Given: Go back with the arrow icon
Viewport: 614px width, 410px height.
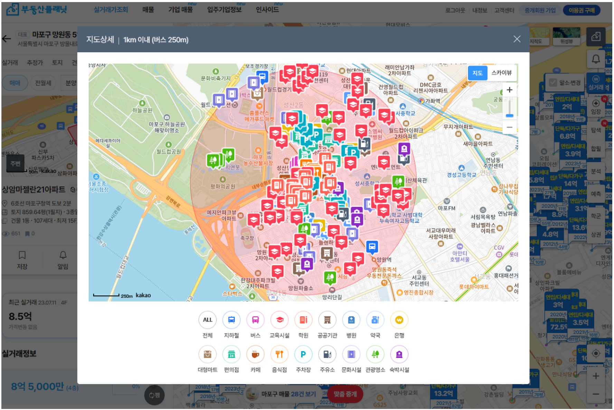Looking at the screenshot, I should click(7, 39).
